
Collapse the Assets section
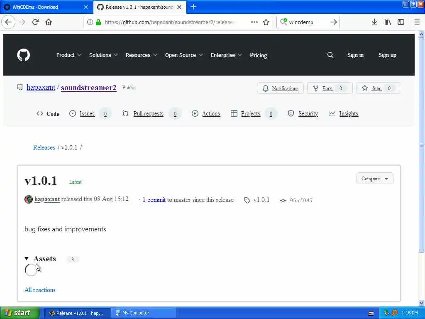tap(40, 259)
